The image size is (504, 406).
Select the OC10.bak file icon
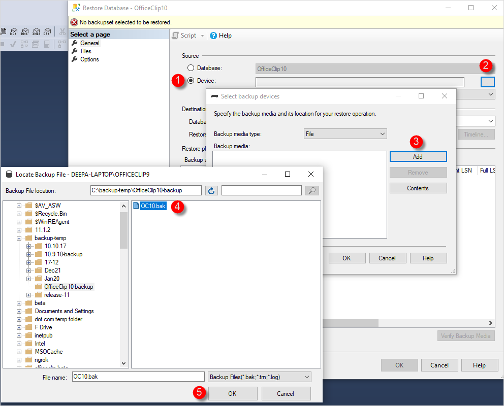tap(136, 206)
